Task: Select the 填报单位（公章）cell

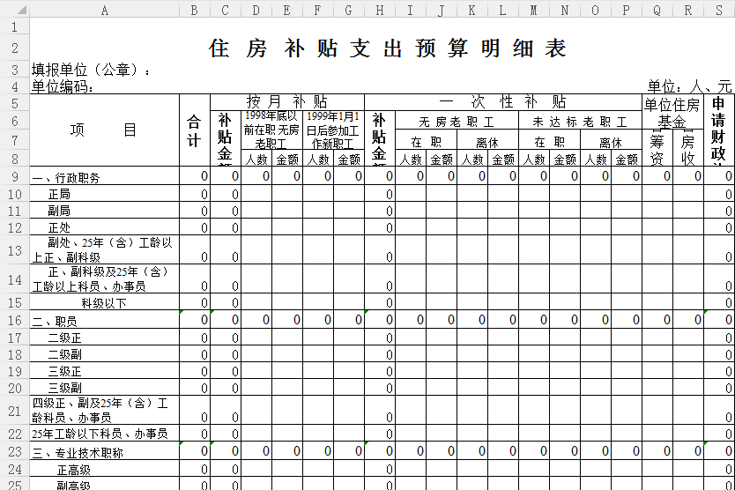Action: point(92,70)
